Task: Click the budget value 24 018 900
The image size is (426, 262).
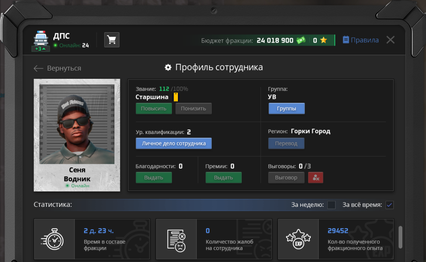Action: tap(275, 41)
